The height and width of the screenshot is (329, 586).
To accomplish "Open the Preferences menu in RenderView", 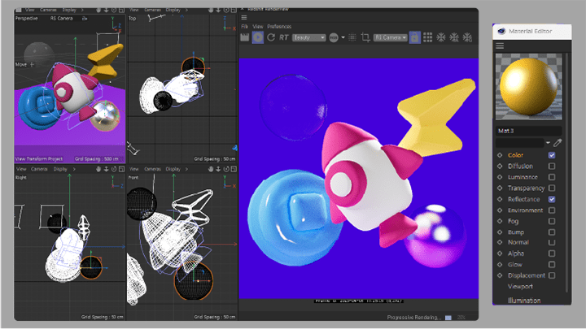I will pos(279,27).
